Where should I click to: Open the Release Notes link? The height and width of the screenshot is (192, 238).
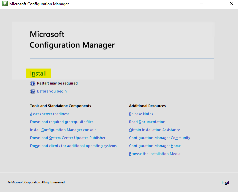[x=141, y=114]
